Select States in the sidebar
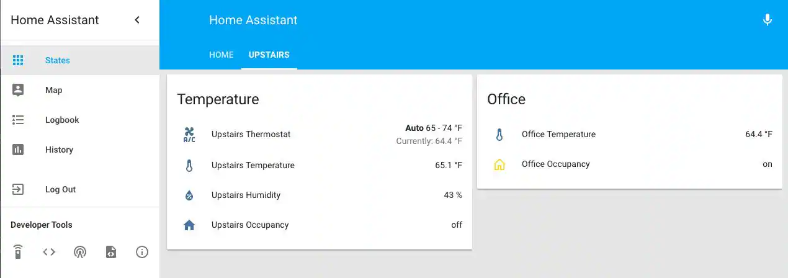Screen dimensions: 788x278 (57, 60)
